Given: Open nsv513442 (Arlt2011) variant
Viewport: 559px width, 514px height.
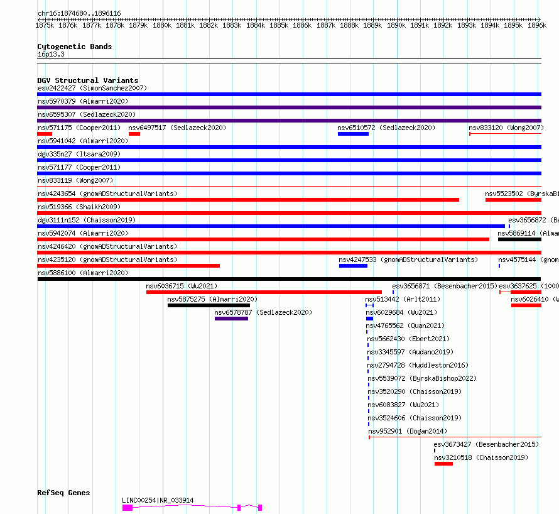Looking at the screenshot, I should (403, 299).
